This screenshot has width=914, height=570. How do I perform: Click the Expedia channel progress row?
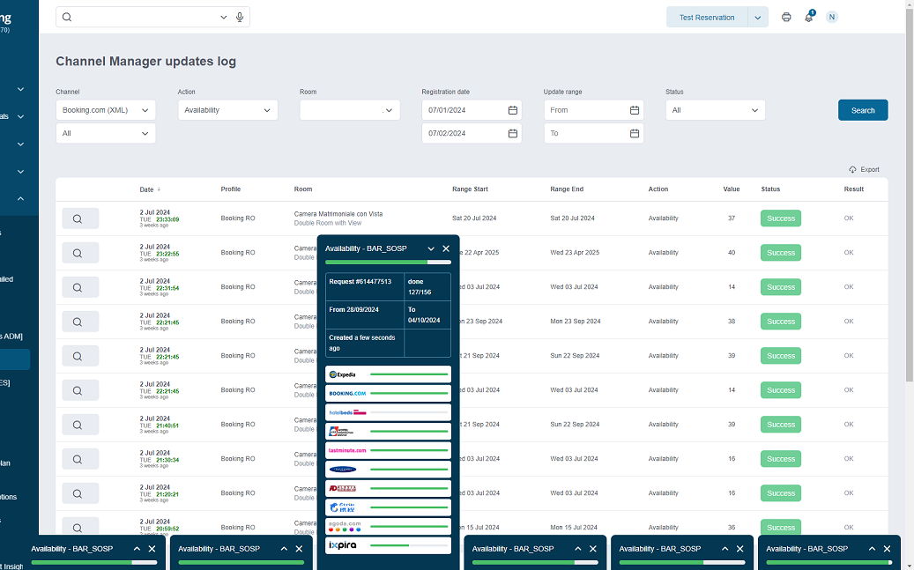click(x=388, y=374)
